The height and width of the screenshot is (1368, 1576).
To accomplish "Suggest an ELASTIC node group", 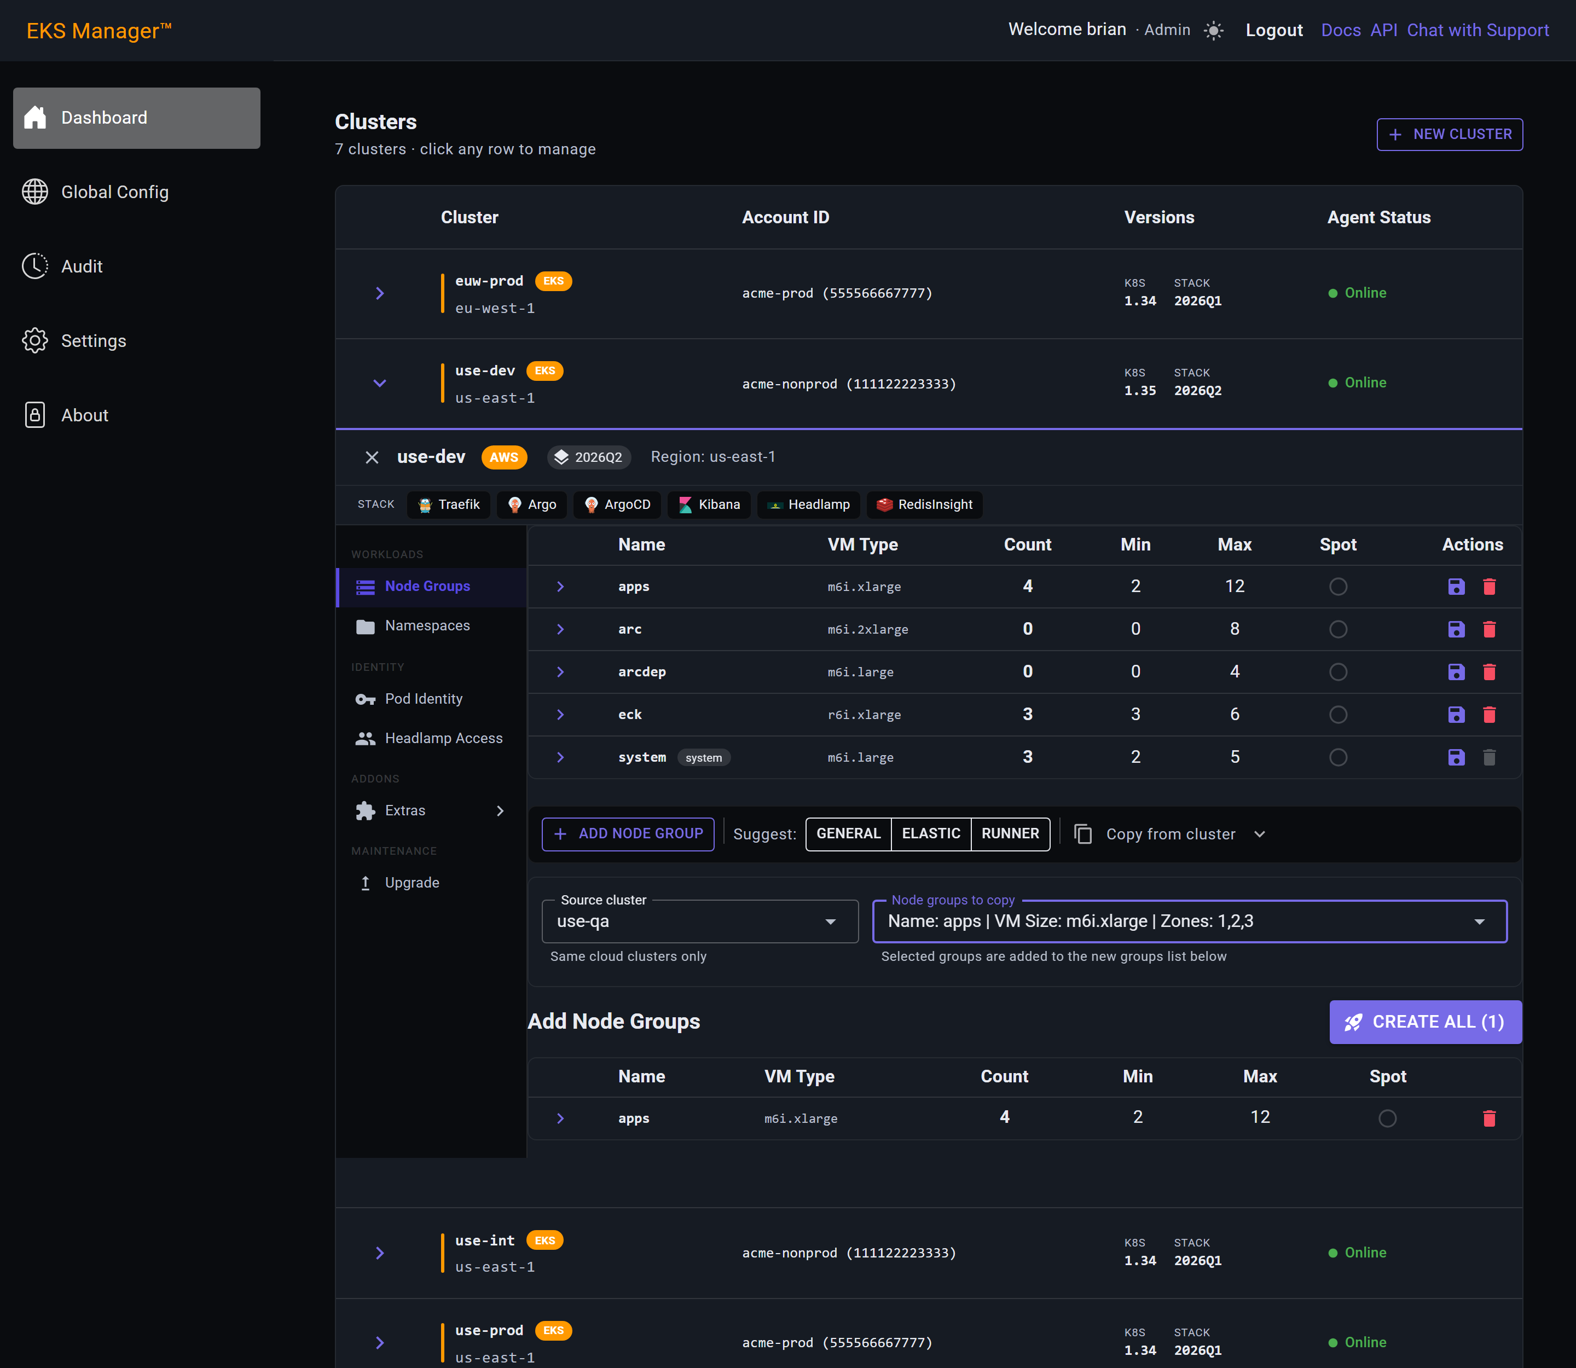I will click(931, 833).
